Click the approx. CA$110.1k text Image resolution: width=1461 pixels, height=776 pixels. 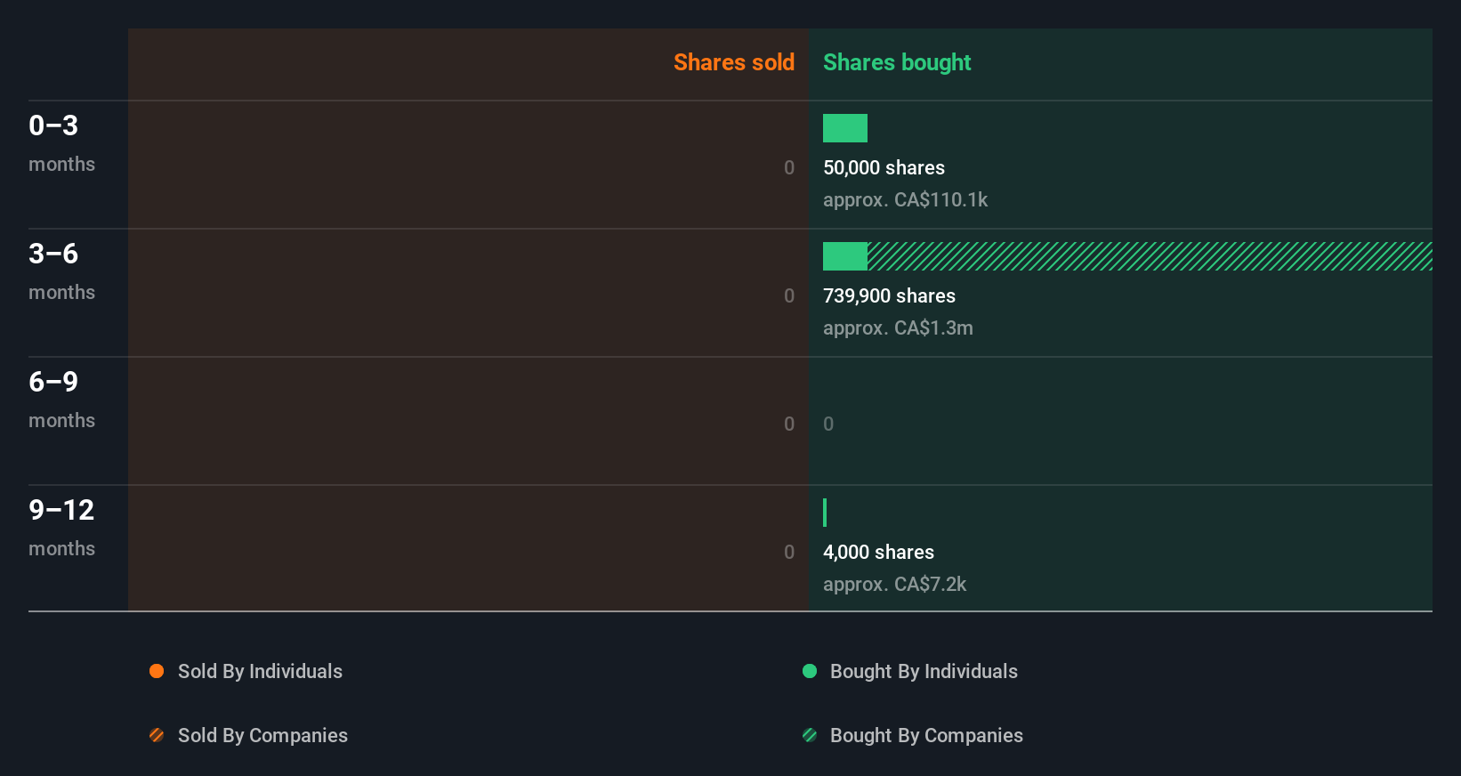click(x=905, y=199)
